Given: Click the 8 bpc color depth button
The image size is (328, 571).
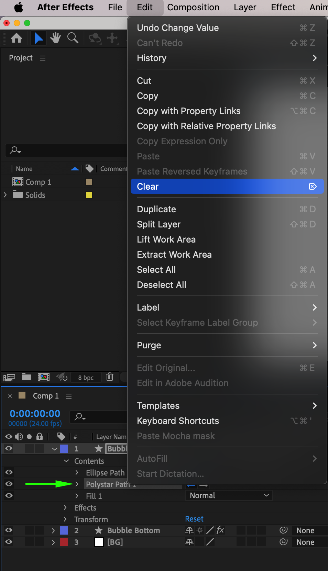Looking at the screenshot, I should (86, 378).
